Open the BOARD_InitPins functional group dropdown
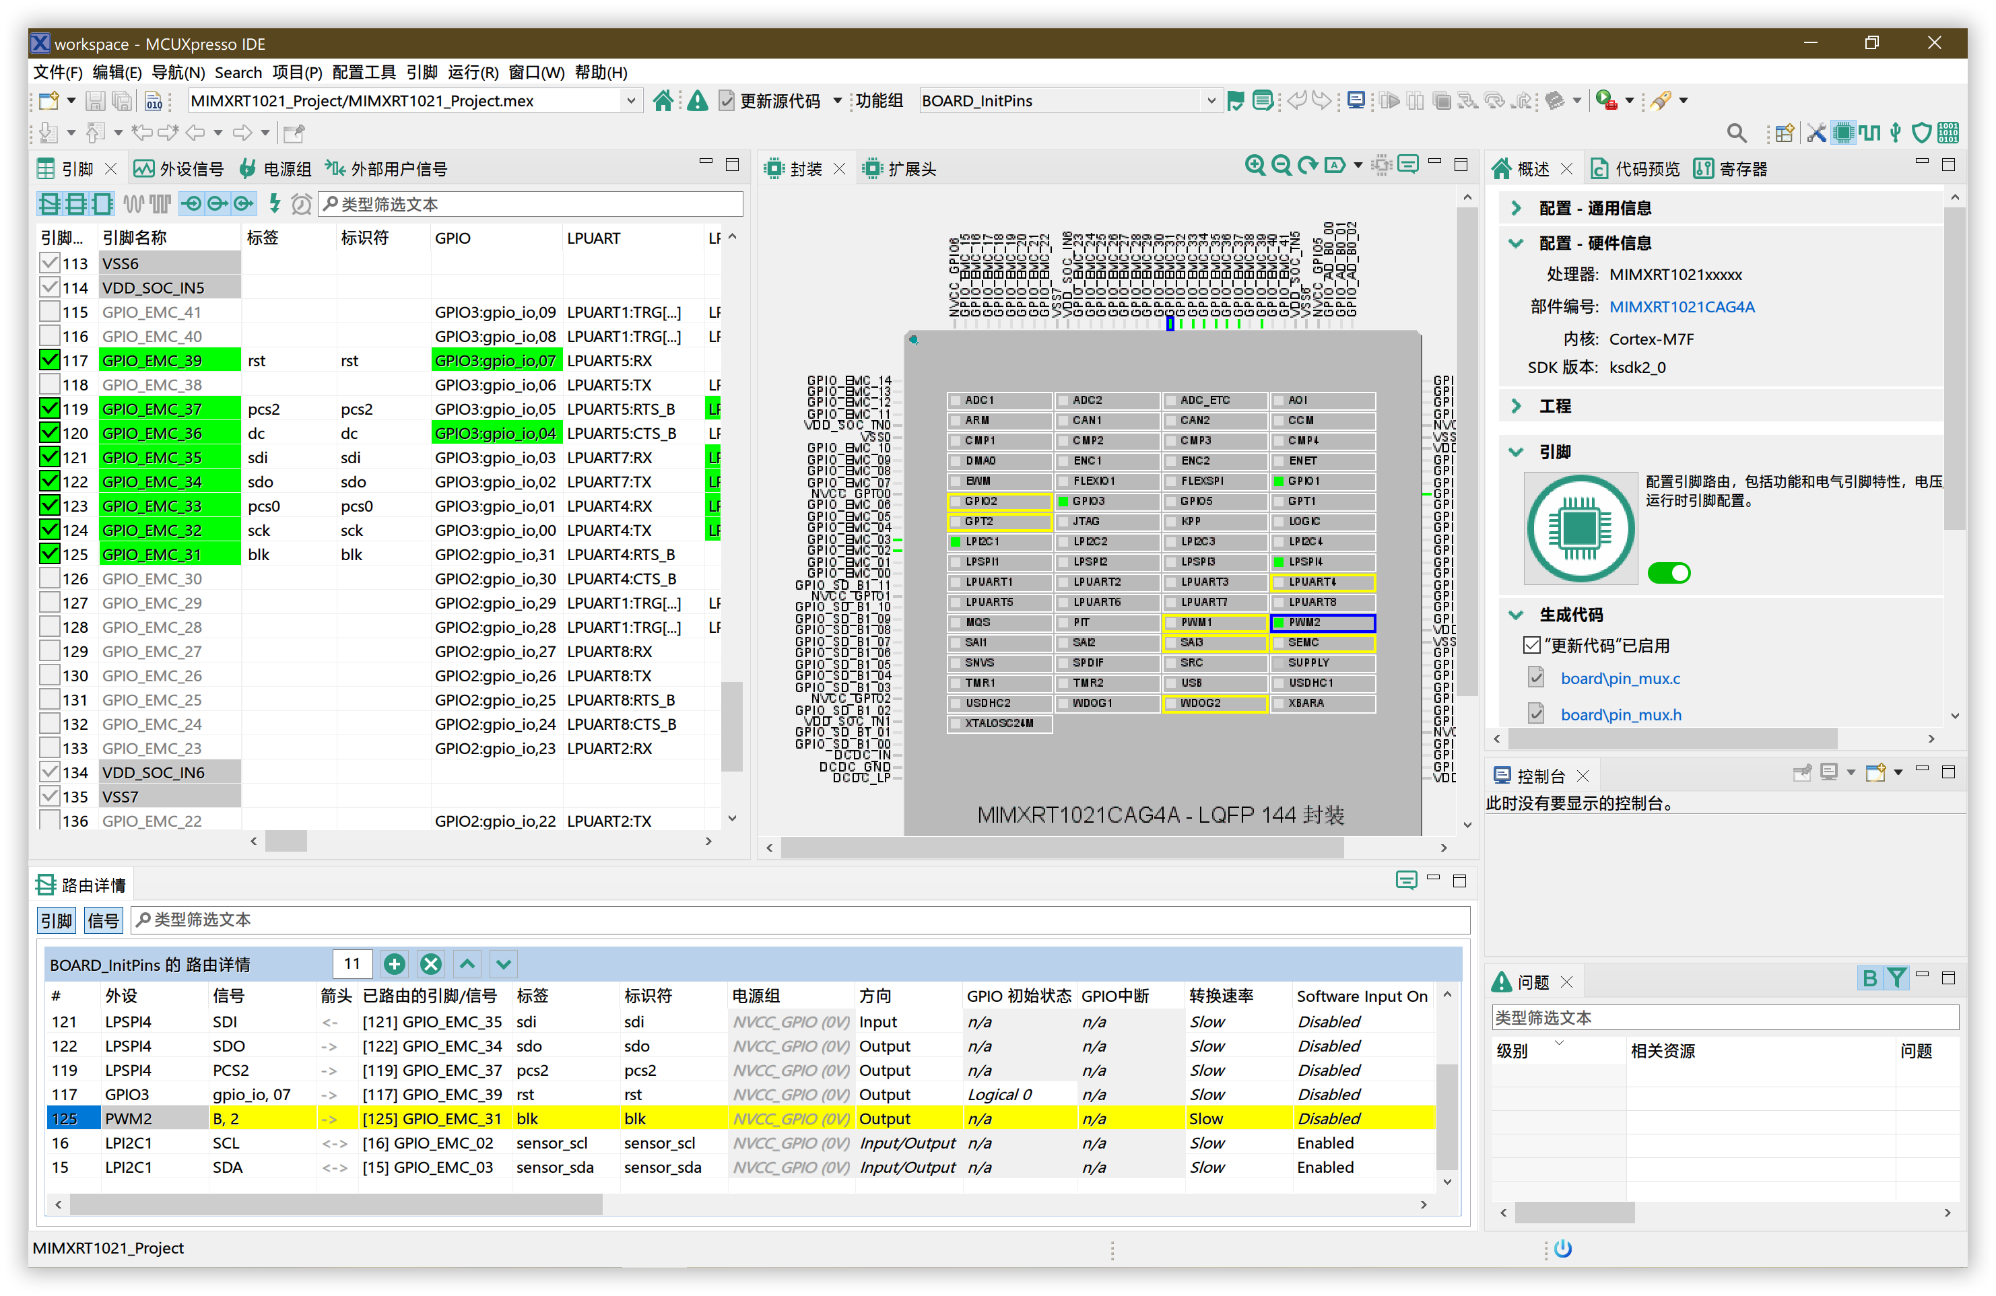 [x=1210, y=100]
